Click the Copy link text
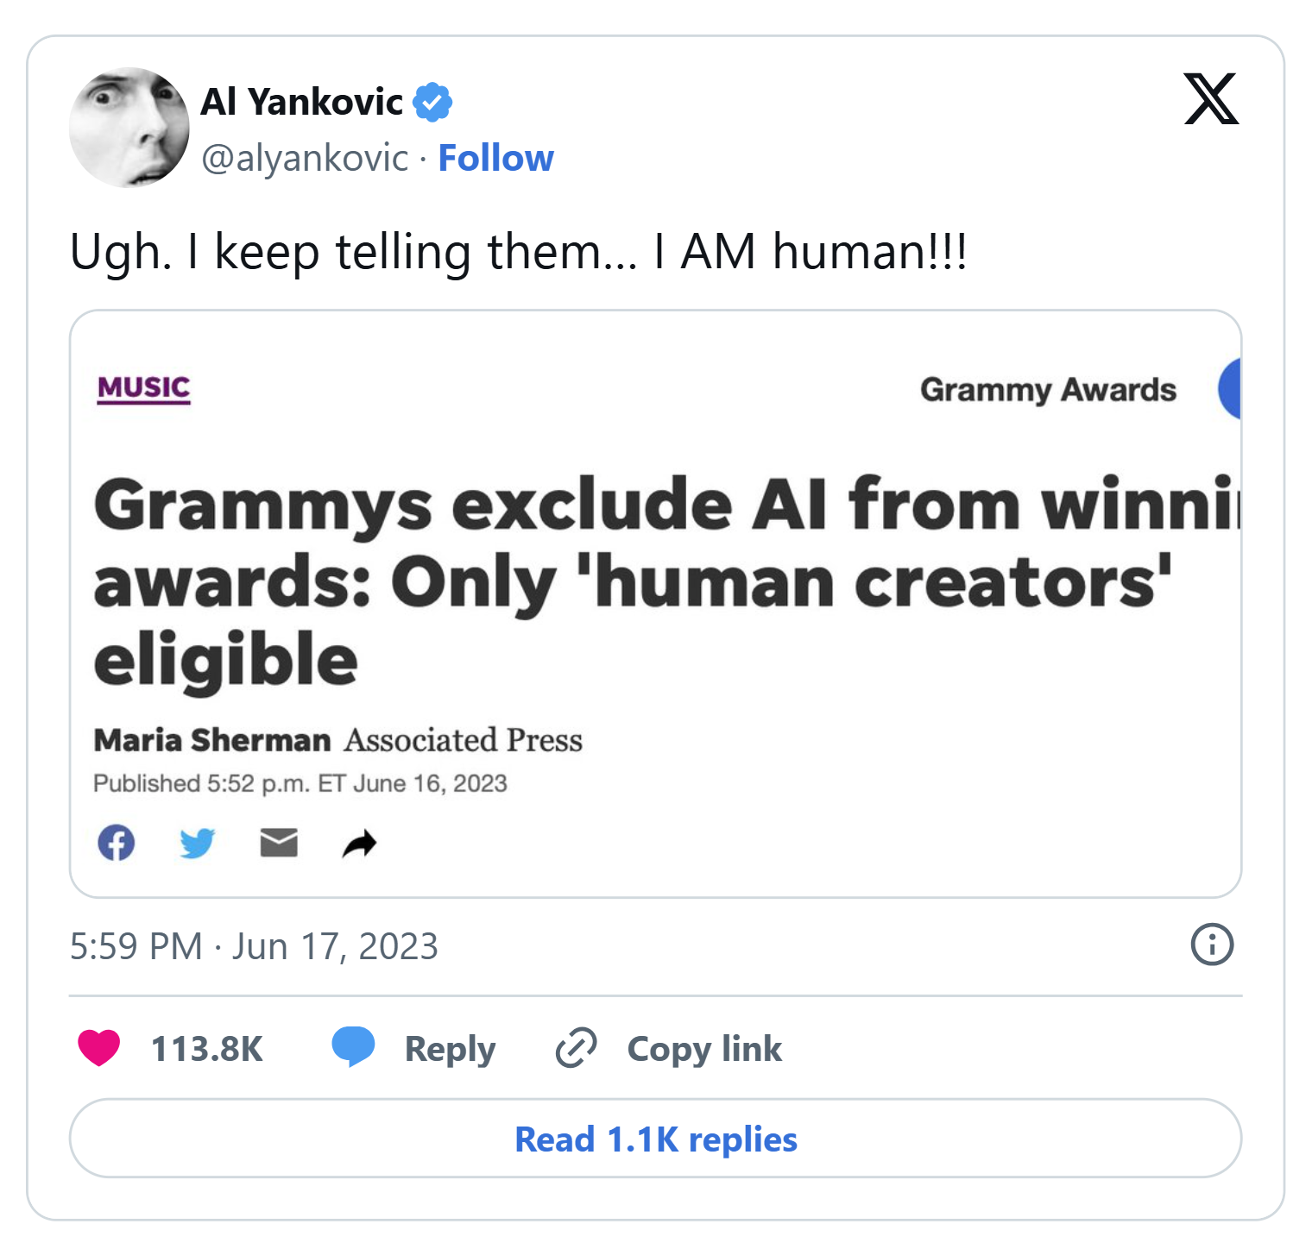The width and height of the screenshot is (1312, 1249). [704, 1049]
